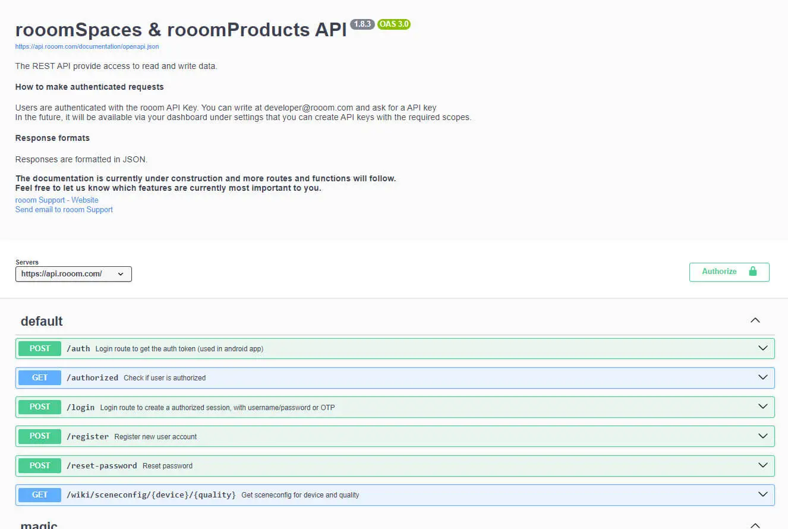This screenshot has height=529, width=788.
Task: Click the /auth path text
Action: coord(78,349)
